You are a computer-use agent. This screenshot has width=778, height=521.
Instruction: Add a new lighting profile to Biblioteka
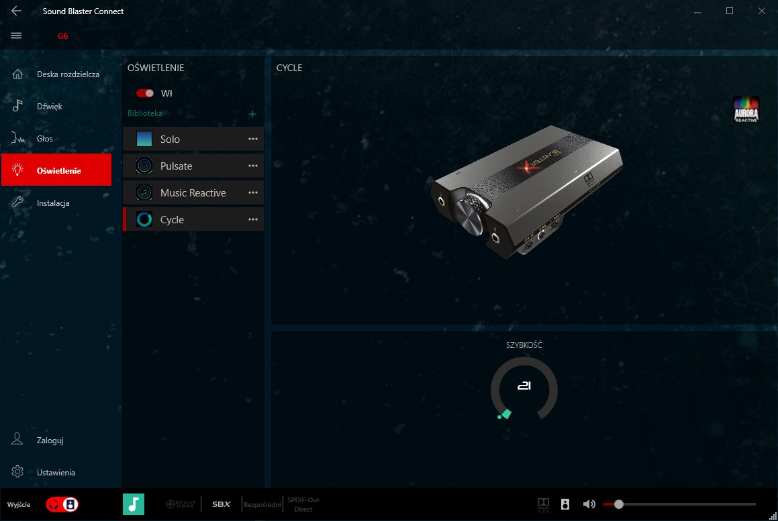252,114
